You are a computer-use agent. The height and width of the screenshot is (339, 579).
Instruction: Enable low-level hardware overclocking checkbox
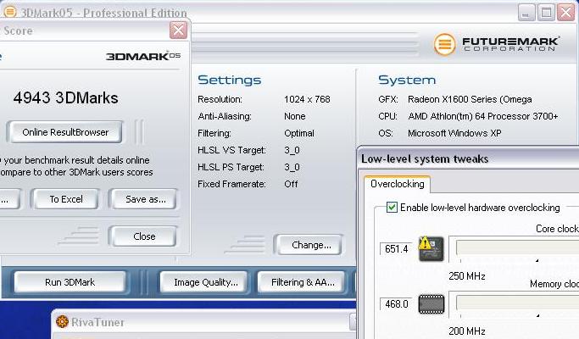(x=392, y=207)
